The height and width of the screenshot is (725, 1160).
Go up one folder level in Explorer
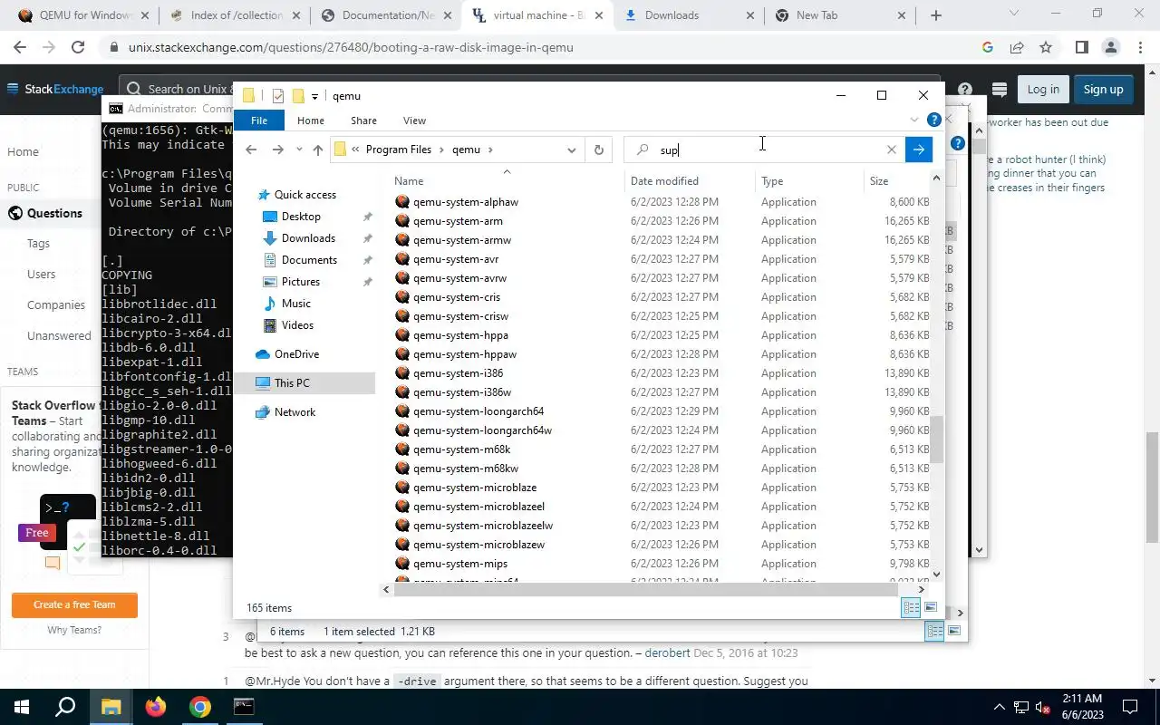(318, 150)
